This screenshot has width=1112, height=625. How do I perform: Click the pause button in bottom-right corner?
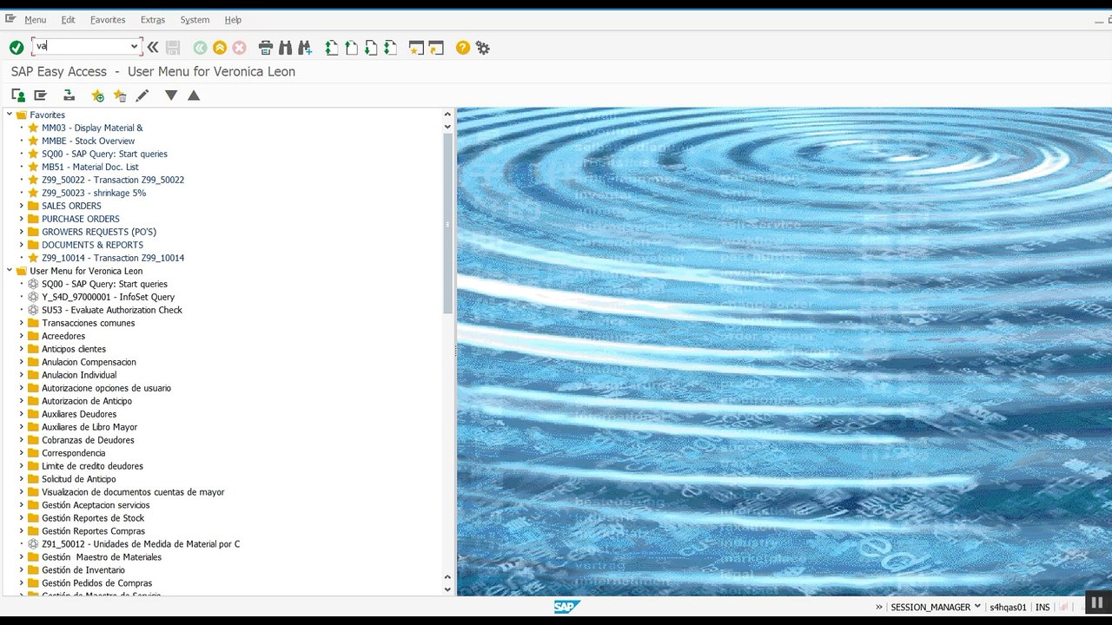coord(1096,602)
